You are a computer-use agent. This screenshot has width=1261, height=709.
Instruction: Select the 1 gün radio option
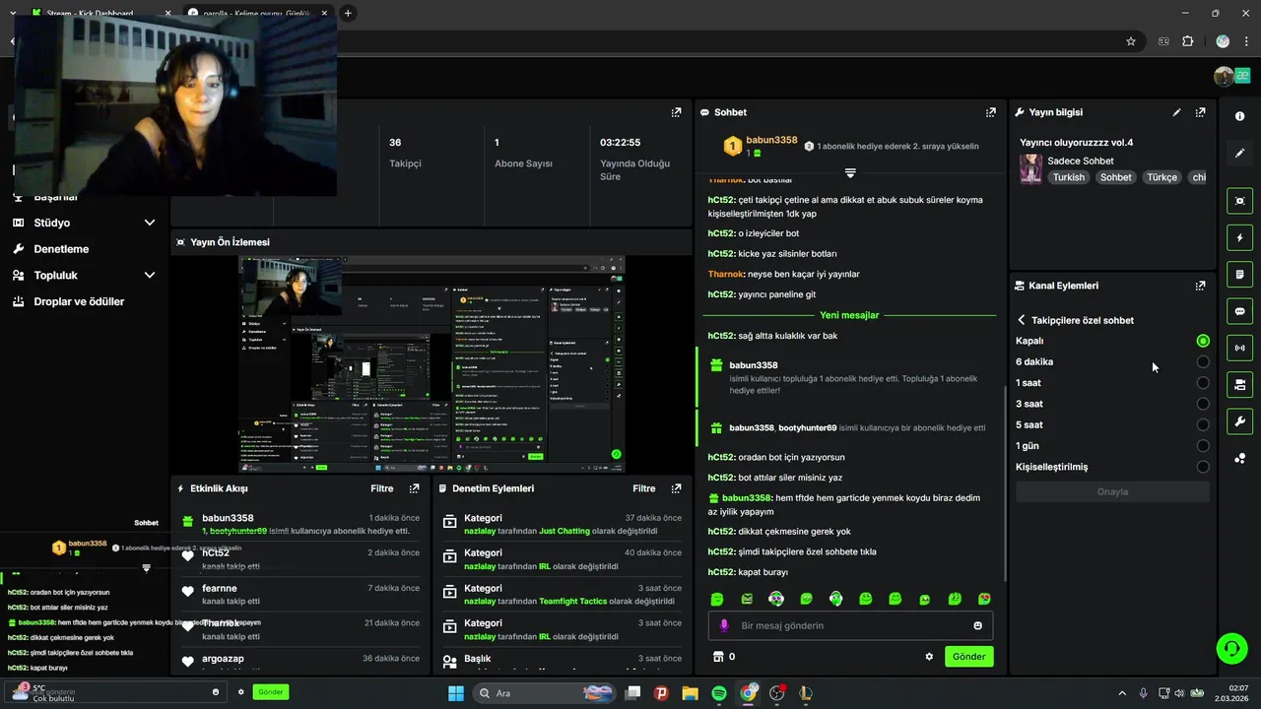pos(1203,446)
